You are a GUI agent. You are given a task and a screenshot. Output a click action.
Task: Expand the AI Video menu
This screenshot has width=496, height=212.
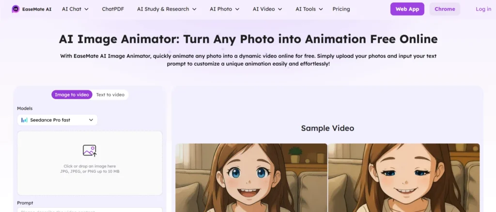tap(267, 9)
